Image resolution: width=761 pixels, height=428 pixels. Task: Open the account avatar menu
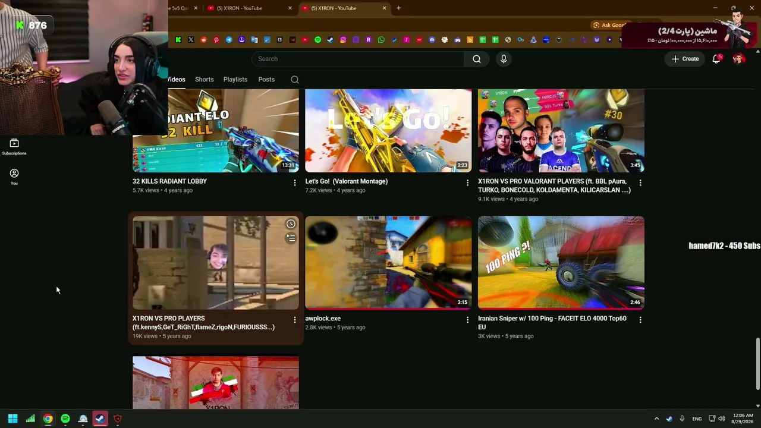[x=739, y=59]
